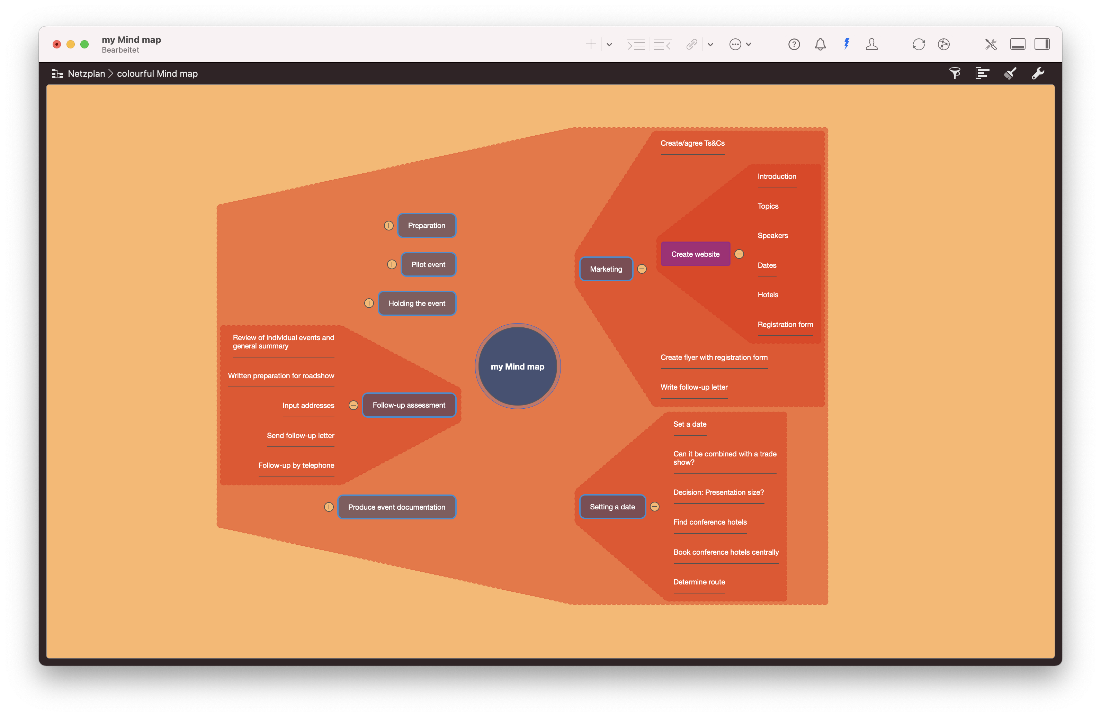Click the share network circle icon

coord(944,44)
